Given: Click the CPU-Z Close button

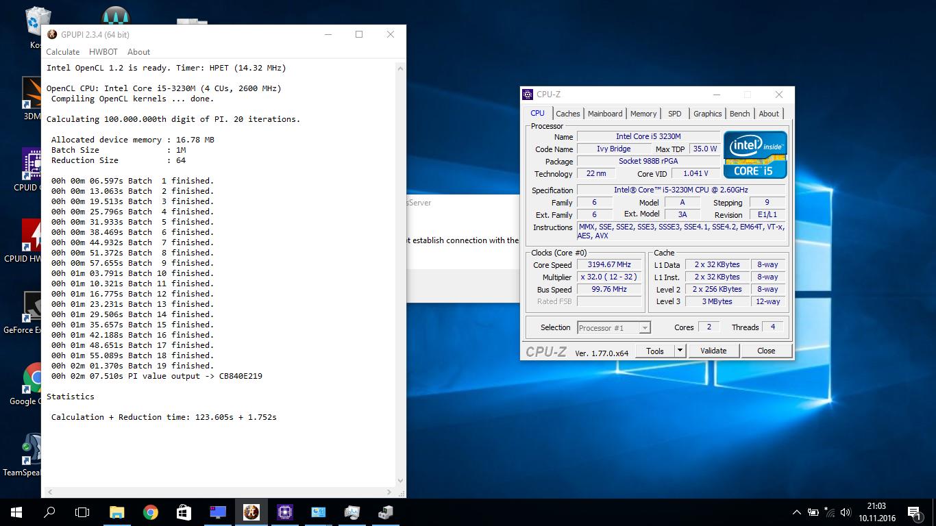Looking at the screenshot, I should tap(766, 351).
